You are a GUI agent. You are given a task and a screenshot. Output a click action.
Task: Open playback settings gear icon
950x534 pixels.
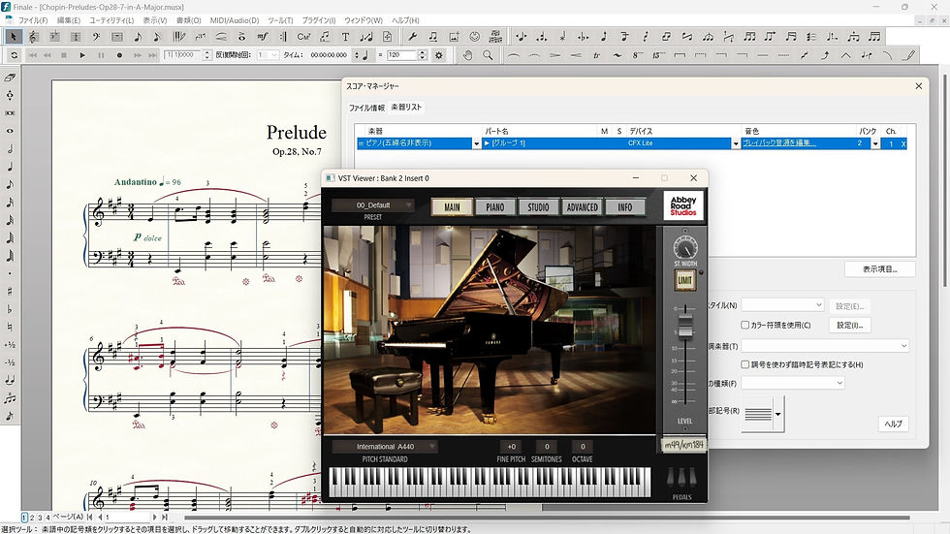pyautogui.click(x=439, y=55)
